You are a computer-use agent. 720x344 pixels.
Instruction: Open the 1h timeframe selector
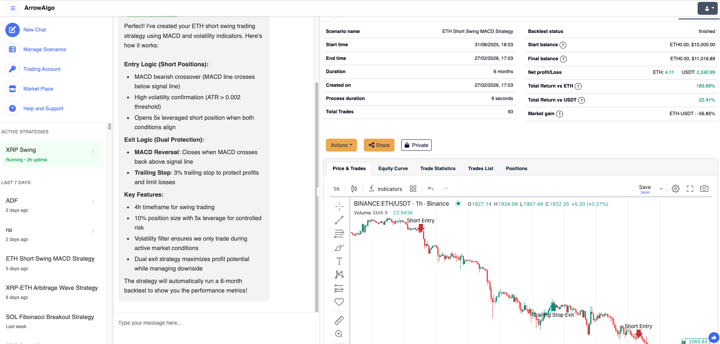[336, 189]
